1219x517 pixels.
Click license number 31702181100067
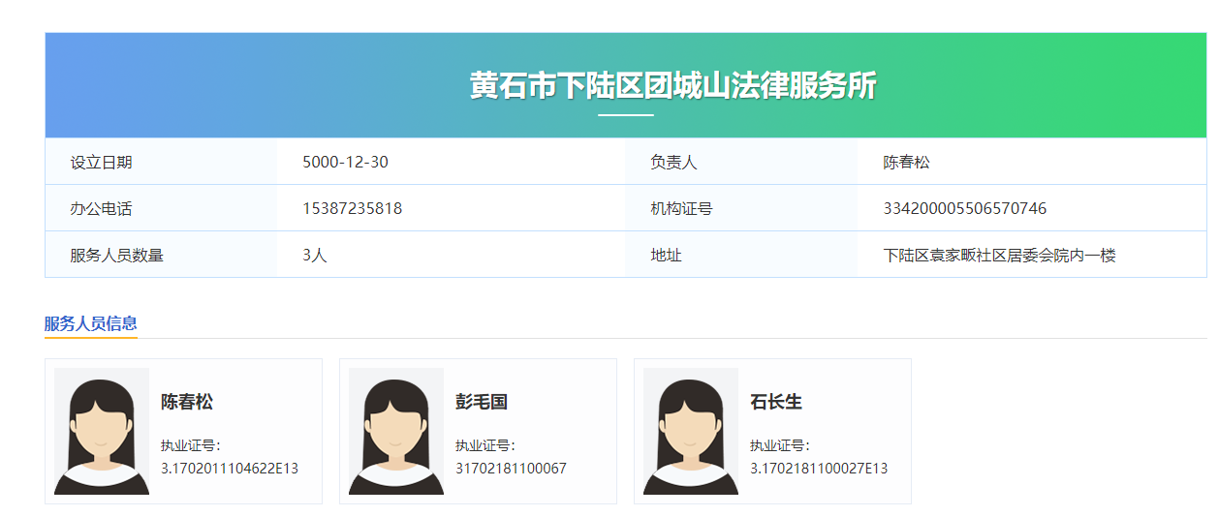click(x=511, y=469)
